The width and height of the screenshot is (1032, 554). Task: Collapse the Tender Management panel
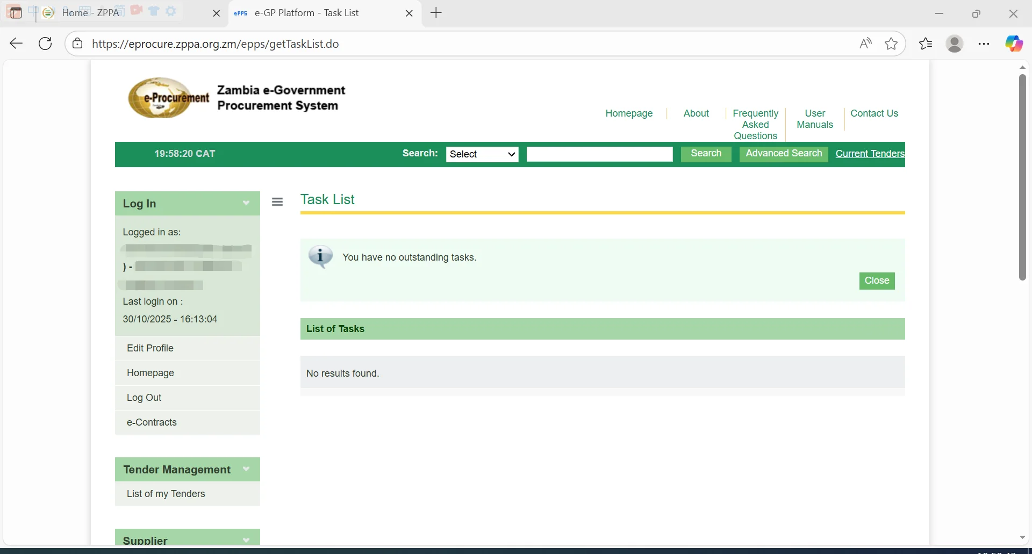click(246, 469)
